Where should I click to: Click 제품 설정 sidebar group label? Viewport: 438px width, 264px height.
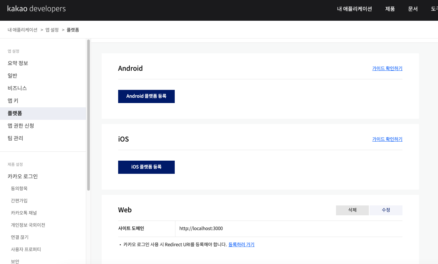point(15,164)
